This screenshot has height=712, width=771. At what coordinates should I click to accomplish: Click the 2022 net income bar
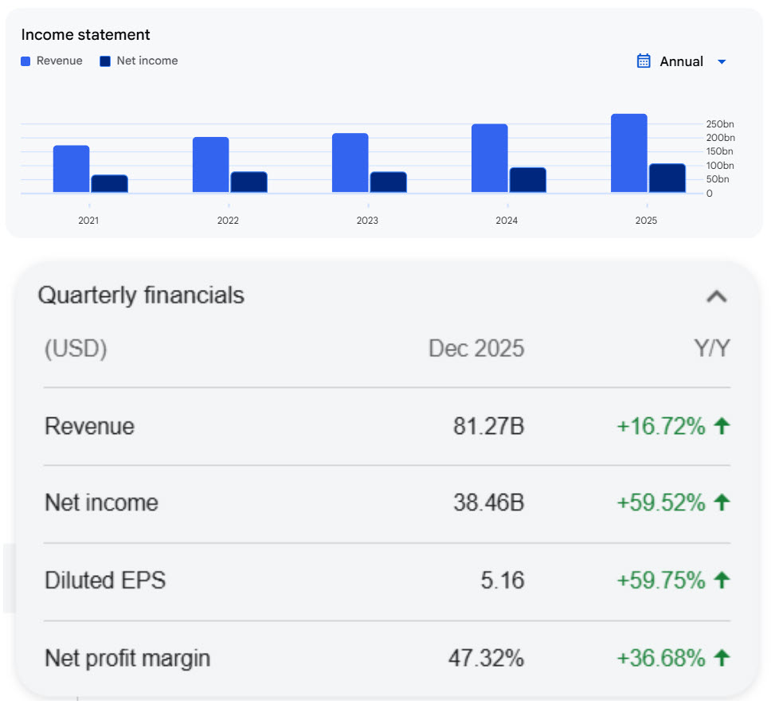point(249,182)
